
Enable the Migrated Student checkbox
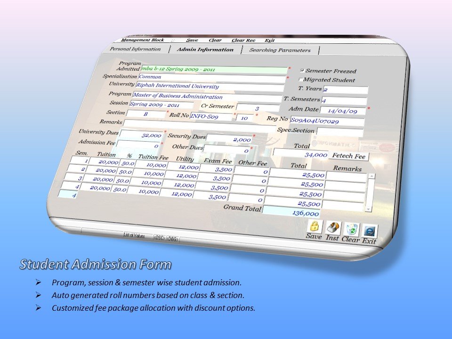(301, 79)
